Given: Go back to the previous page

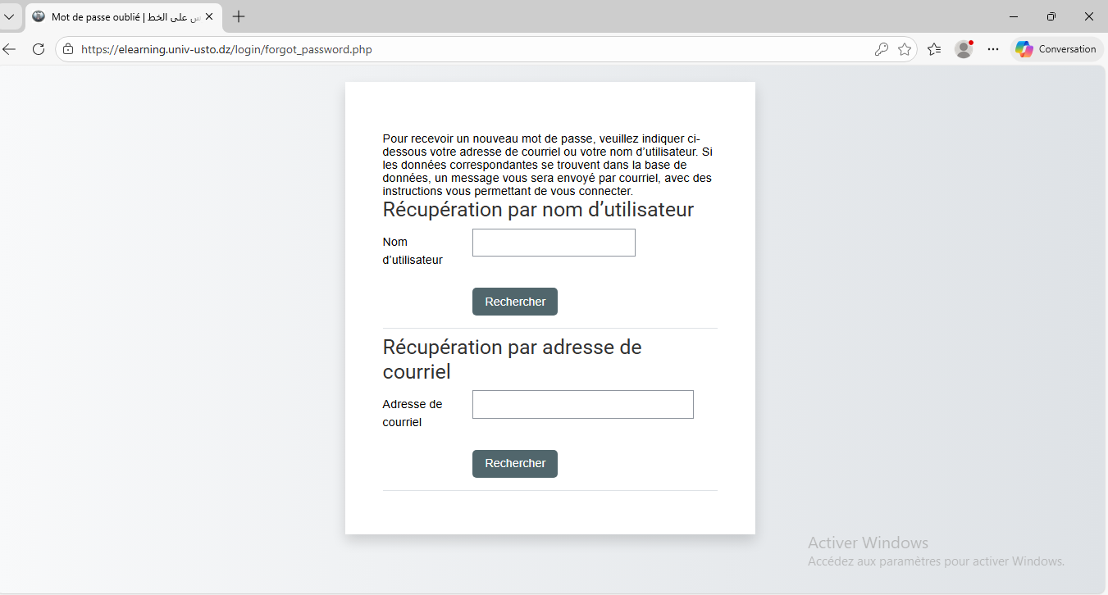Looking at the screenshot, I should pyautogui.click(x=9, y=49).
